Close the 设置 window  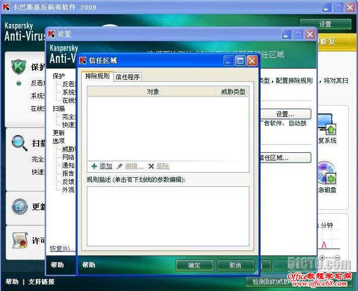[x=310, y=35]
